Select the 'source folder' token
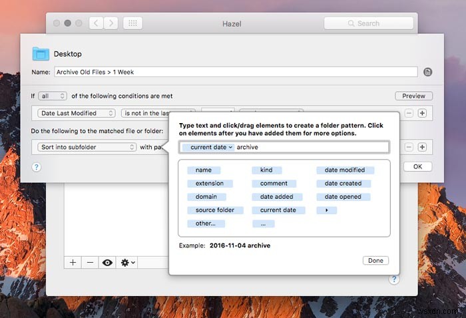This screenshot has width=466, height=318. [x=215, y=210]
